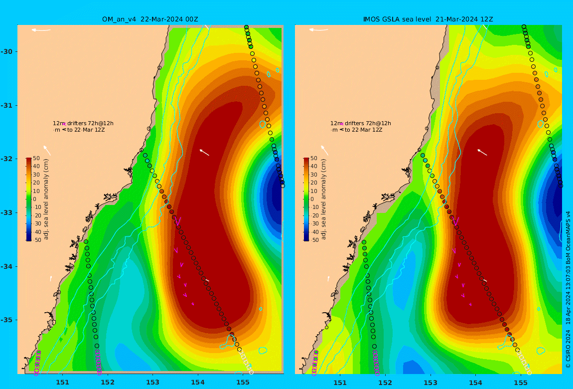Click longitude 155 under the OM_an_v4 map
This screenshot has width=573, height=389.
point(243,383)
